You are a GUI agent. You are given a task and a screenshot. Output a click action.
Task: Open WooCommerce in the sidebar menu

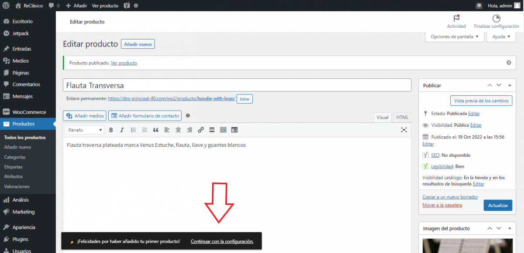(x=29, y=112)
